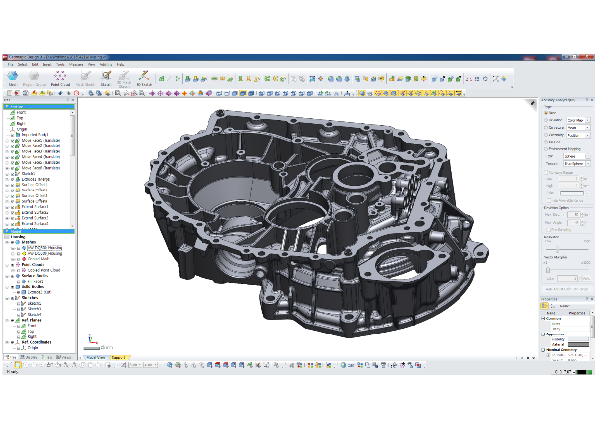Select the Deviation radio button
Screen dimensions: 598x429
click(545, 120)
